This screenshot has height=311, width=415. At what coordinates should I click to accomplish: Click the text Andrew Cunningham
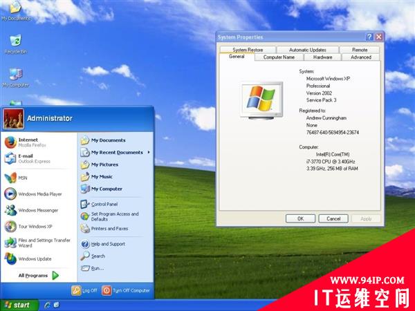326,118
